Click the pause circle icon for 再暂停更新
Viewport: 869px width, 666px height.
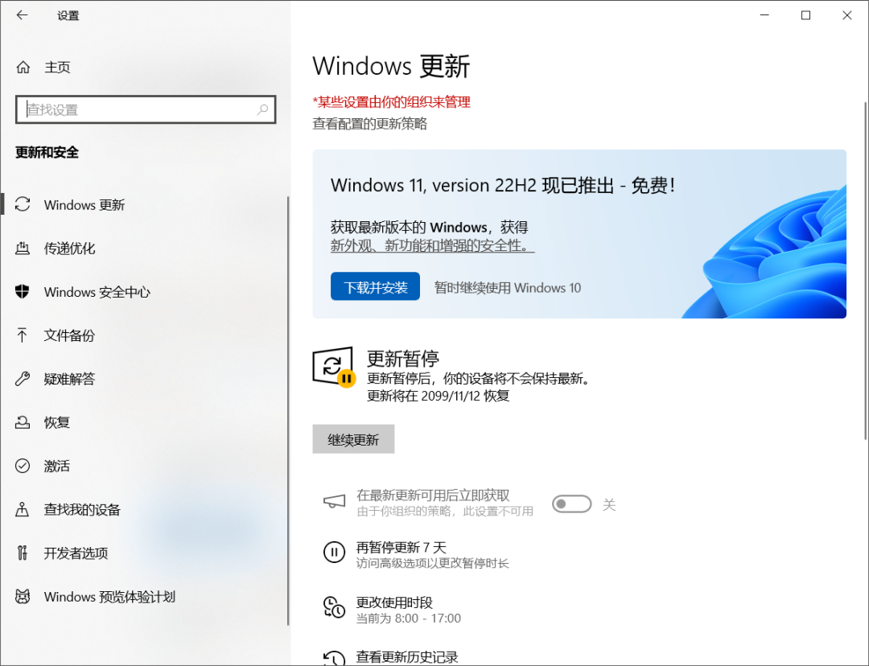click(x=334, y=552)
